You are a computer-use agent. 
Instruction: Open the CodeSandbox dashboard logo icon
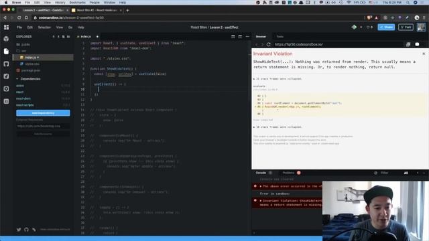[x=6, y=27]
